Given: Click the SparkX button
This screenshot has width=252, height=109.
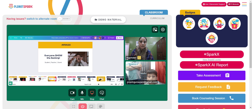Looking at the screenshot, I should coord(212,55).
